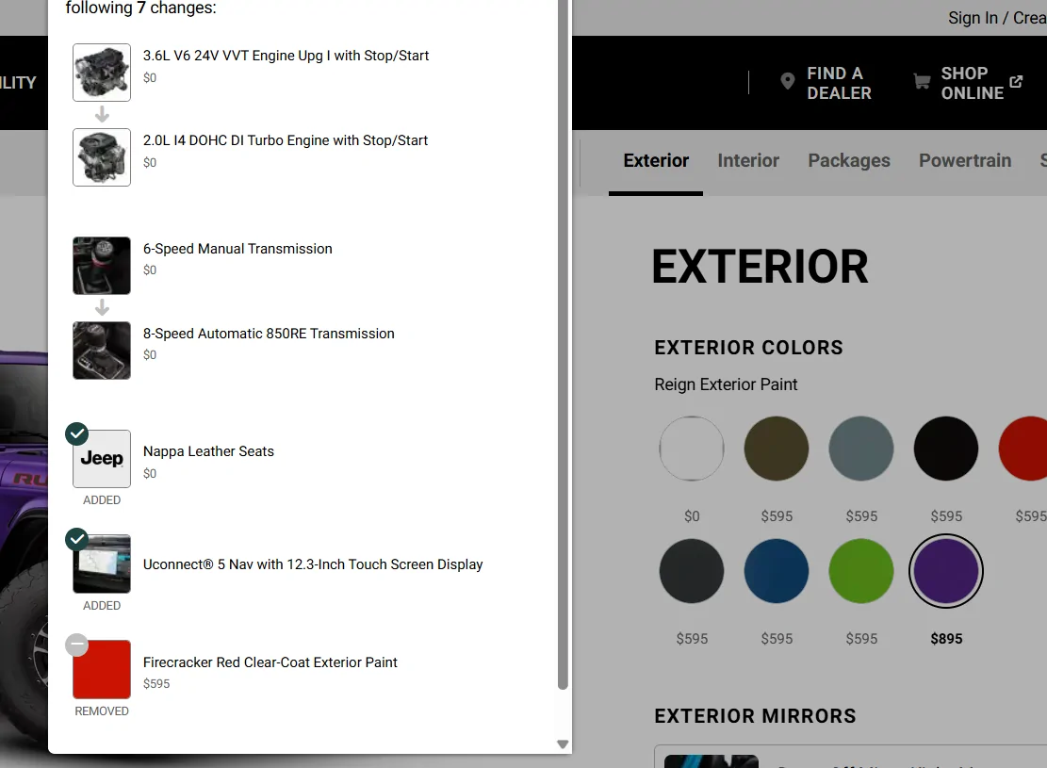The image size is (1047, 768).
Task: Select the black exterior color swatch
Action: pyautogui.click(x=945, y=449)
